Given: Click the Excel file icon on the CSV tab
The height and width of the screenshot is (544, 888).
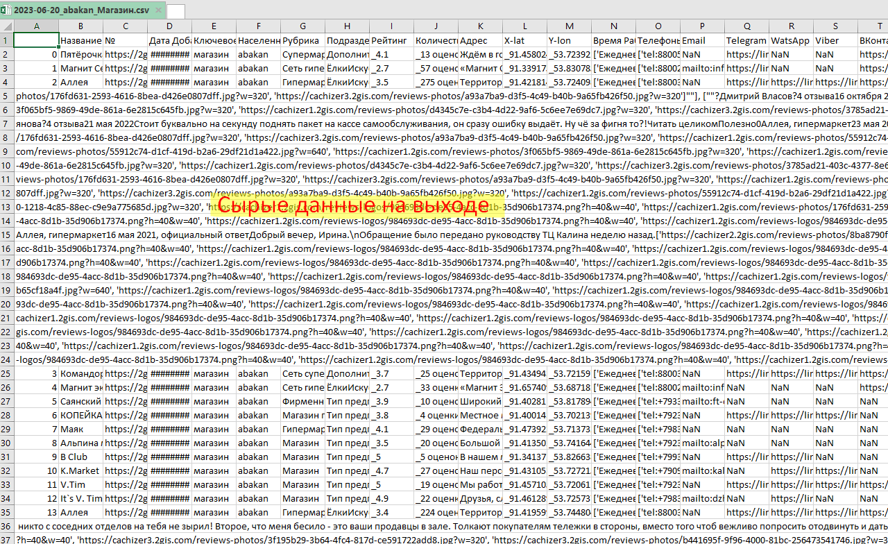Looking at the screenshot, I should click(8, 11).
